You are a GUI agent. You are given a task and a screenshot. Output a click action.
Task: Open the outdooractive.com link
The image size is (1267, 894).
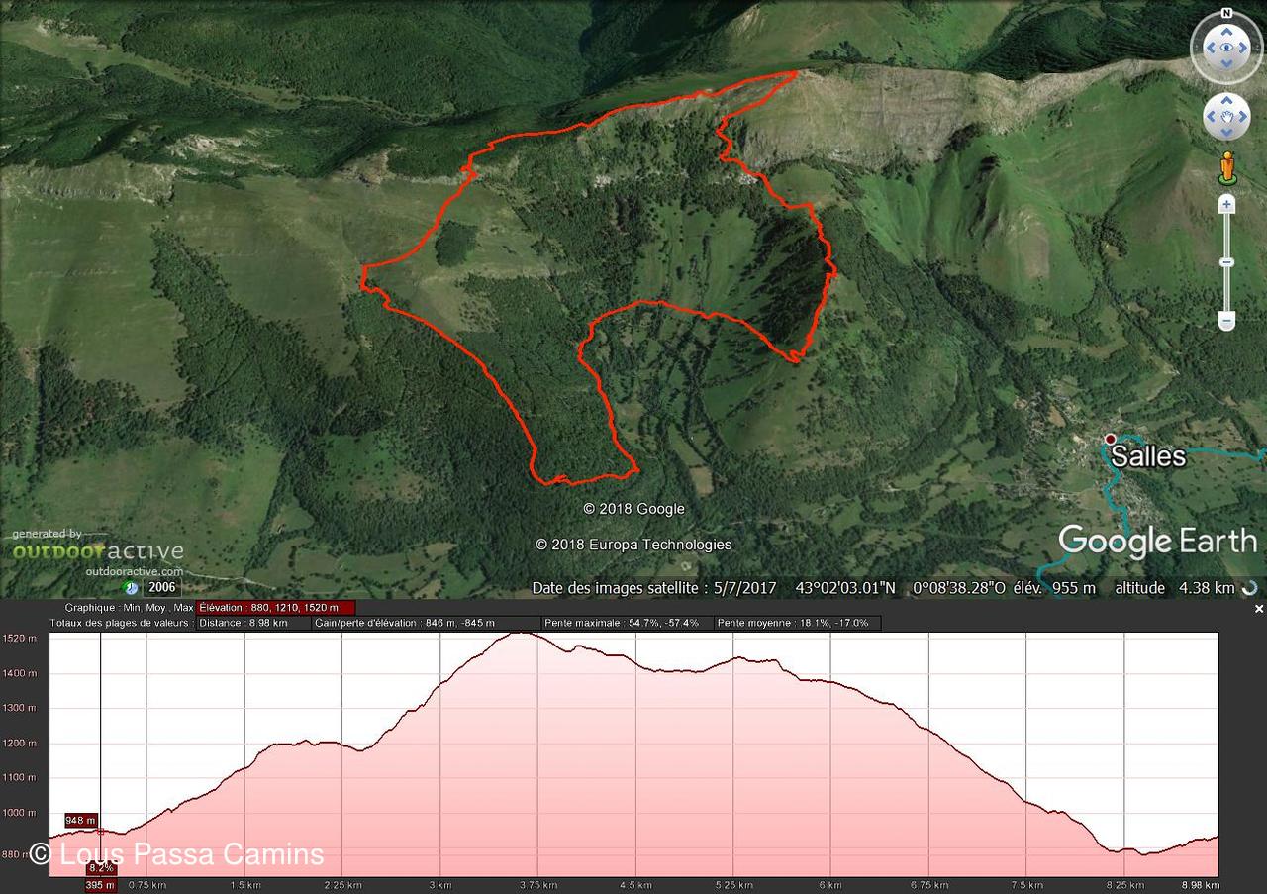[x=134, y=571]
